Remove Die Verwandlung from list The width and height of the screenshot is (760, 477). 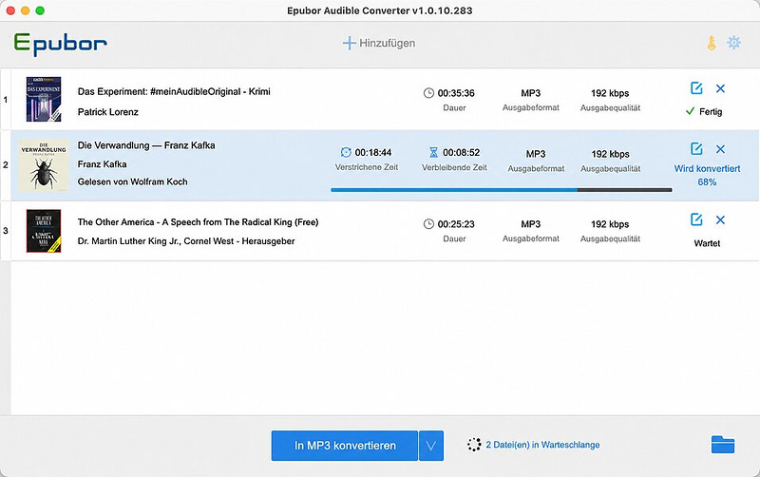pos(720,149)
